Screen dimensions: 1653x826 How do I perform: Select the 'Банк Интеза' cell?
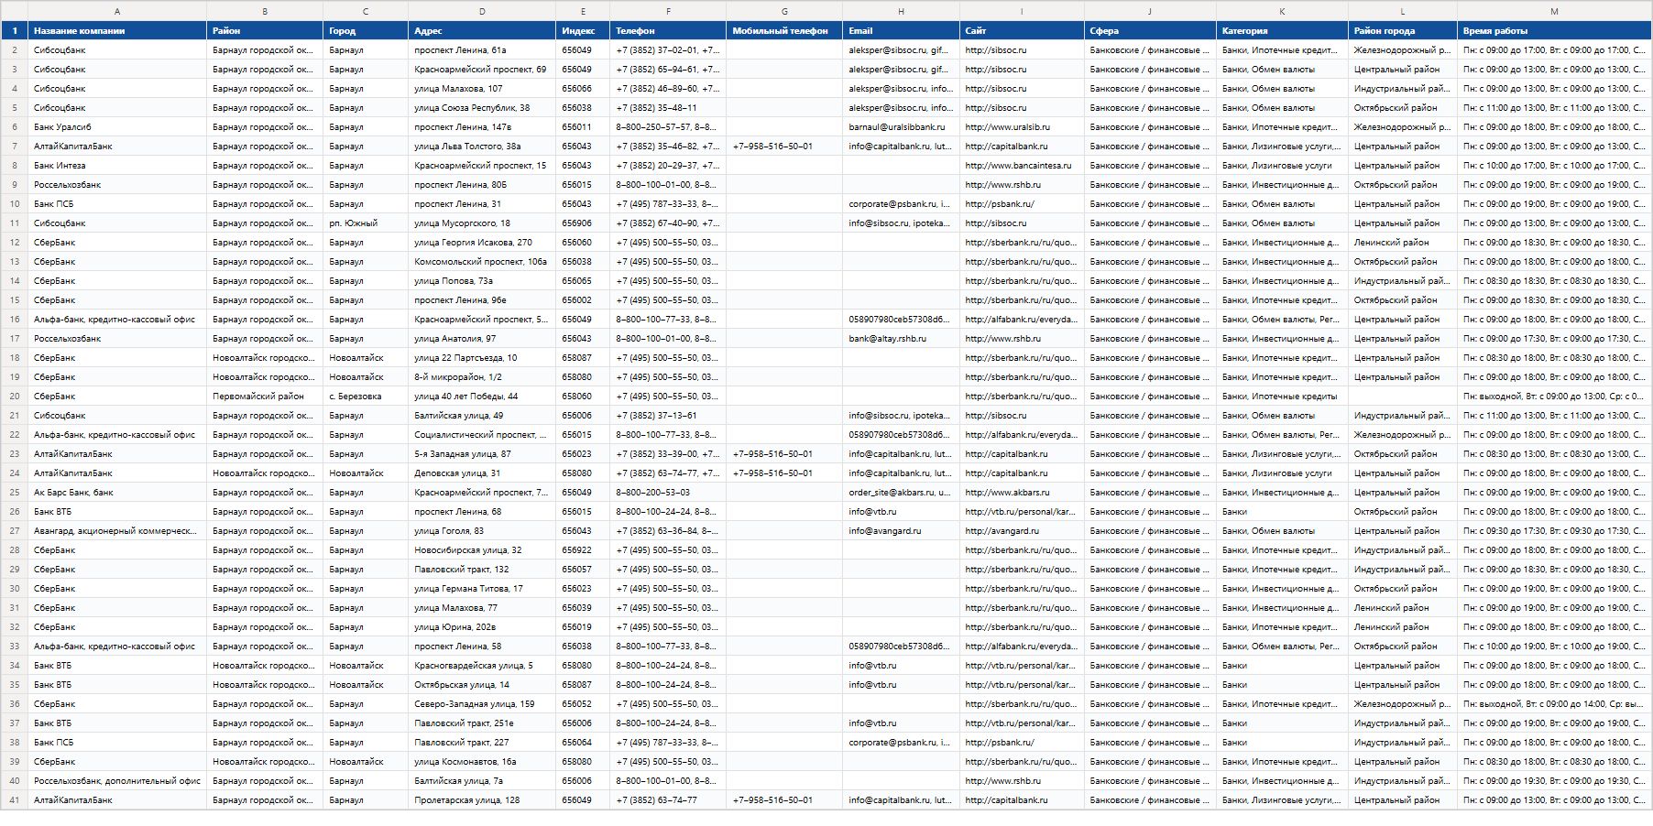117,165
